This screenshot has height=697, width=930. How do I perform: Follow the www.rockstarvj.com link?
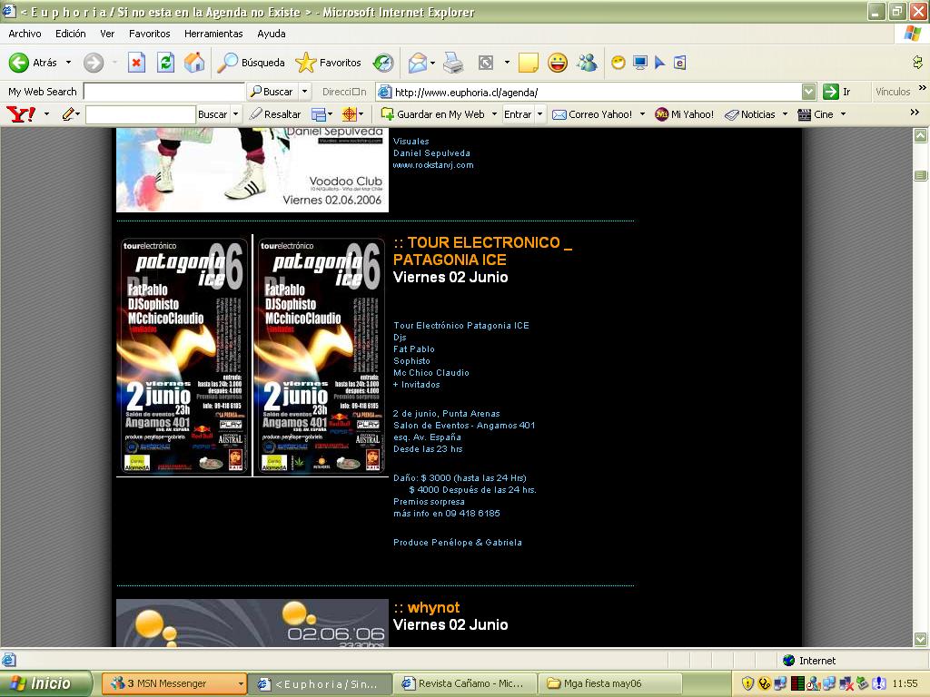coord(433,165)
